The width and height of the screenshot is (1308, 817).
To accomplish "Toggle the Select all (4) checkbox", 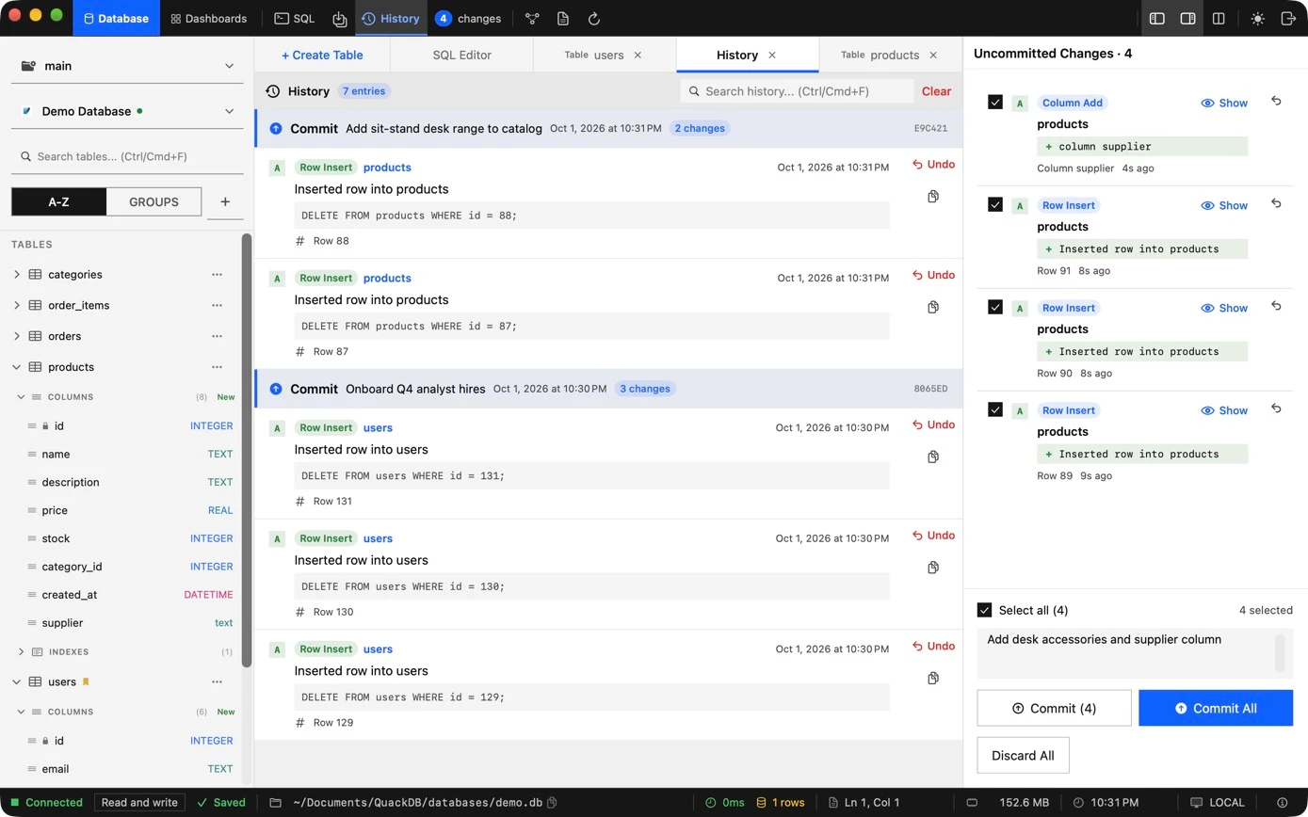I will (x=985, y=610).
